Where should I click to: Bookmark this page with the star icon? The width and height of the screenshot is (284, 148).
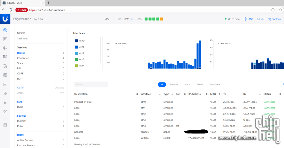(281, 10)
